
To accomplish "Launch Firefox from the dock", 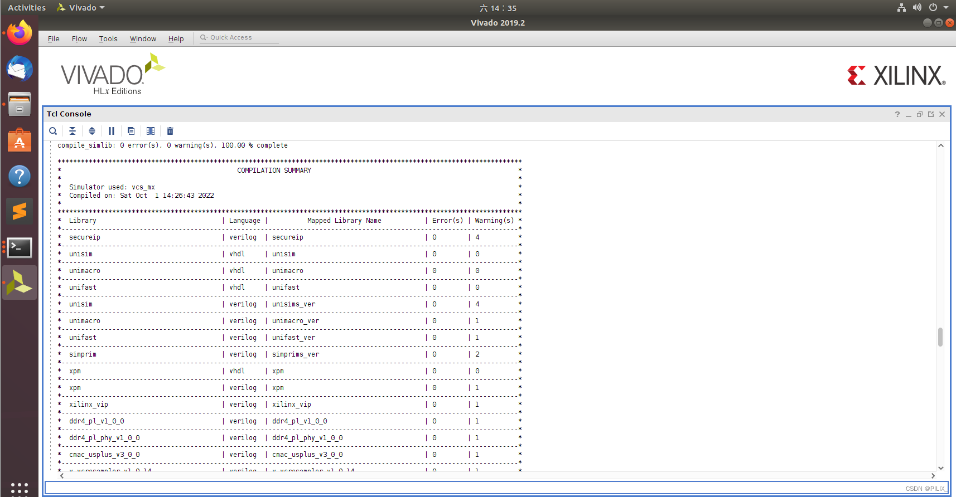I will pyautogui.click(x=20, y=33).
